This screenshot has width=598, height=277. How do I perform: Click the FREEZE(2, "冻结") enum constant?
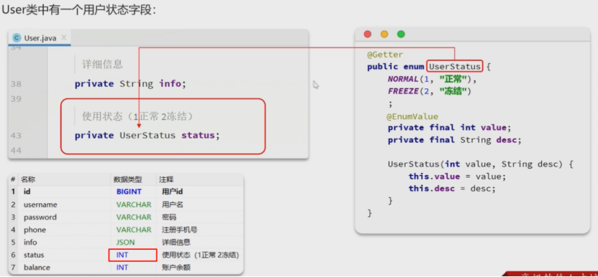pos(430,91)
